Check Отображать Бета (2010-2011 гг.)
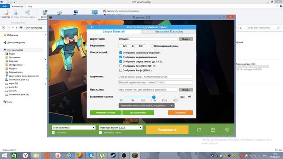Image resolution: width=283 pixels, height=159 pixels. pyautogui.click(x=121, y=66)
